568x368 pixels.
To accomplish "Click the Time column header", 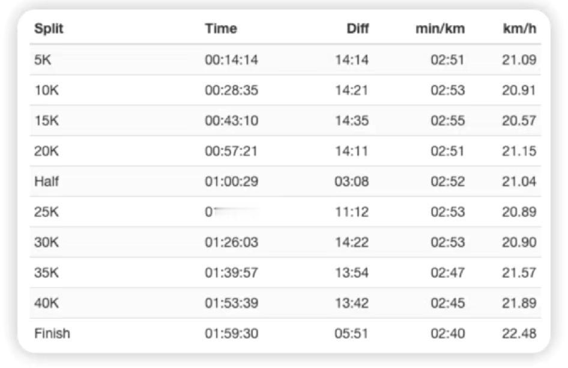I will click(x=220, y=28).
